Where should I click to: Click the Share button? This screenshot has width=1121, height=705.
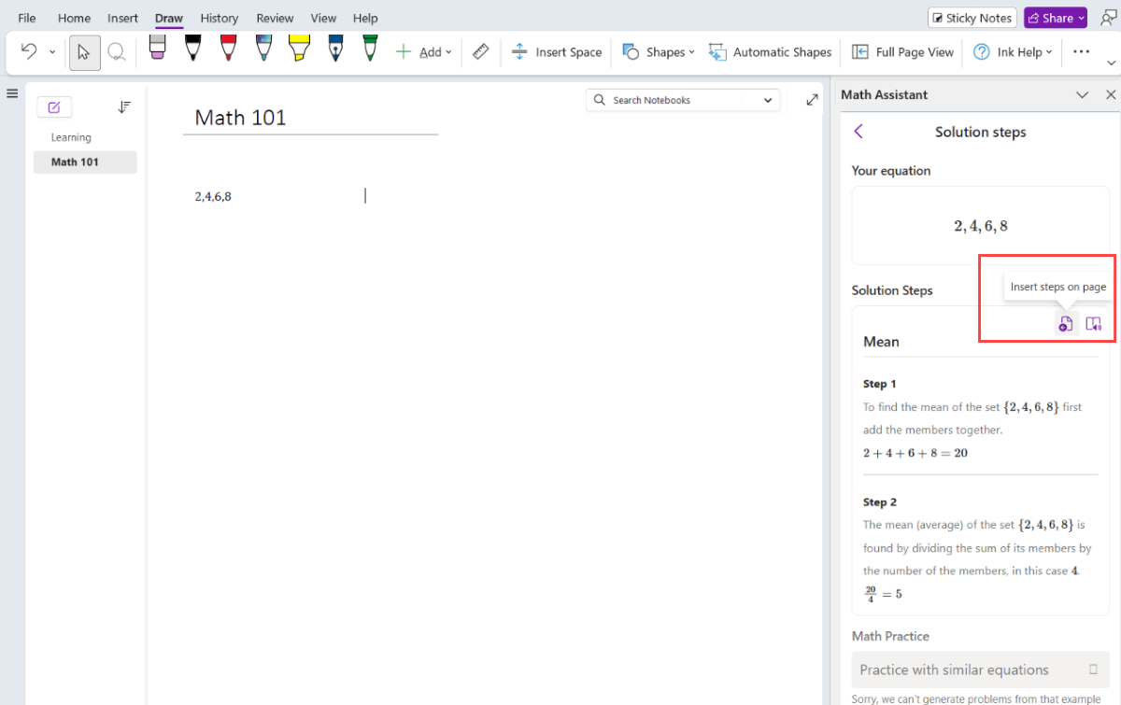click(1056, 18)
